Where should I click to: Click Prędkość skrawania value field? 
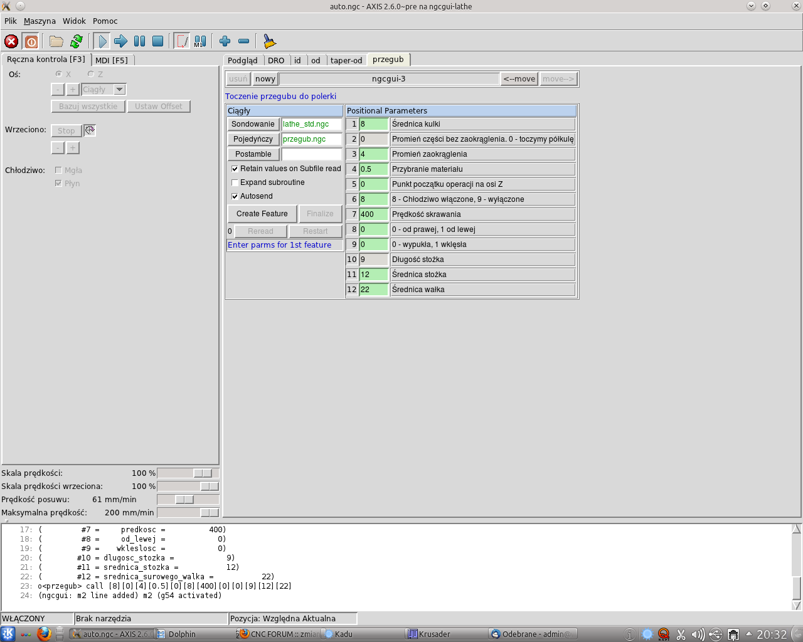[x=374, y=214]
